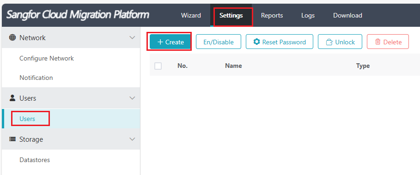
Task: Click the Network section header label
Action: click(x=32, y=38)
